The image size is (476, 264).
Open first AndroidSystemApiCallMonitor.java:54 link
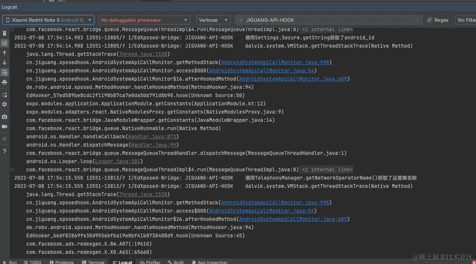tap(262, 70)
